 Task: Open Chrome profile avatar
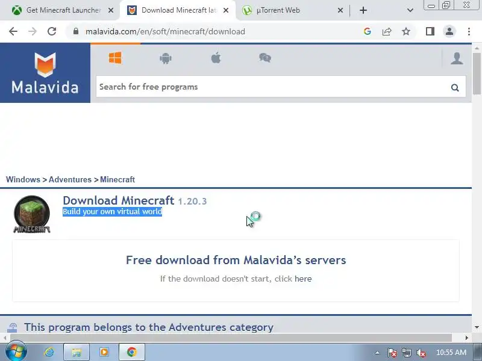click(449, 31)
